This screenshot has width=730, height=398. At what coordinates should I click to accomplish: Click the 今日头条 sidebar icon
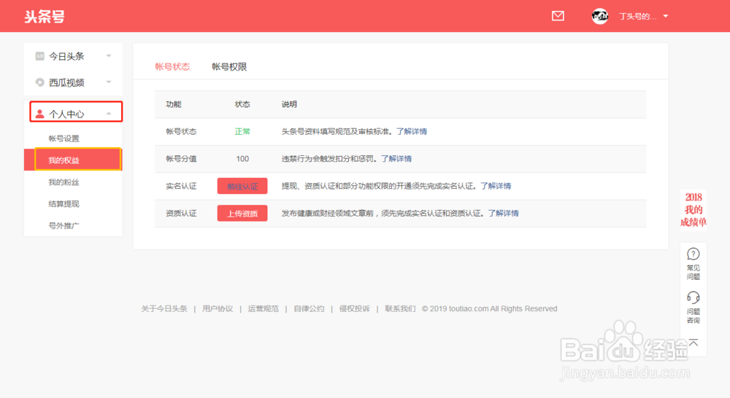39,56
